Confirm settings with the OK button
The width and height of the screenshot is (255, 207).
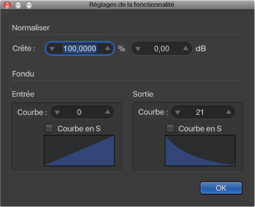221,188
